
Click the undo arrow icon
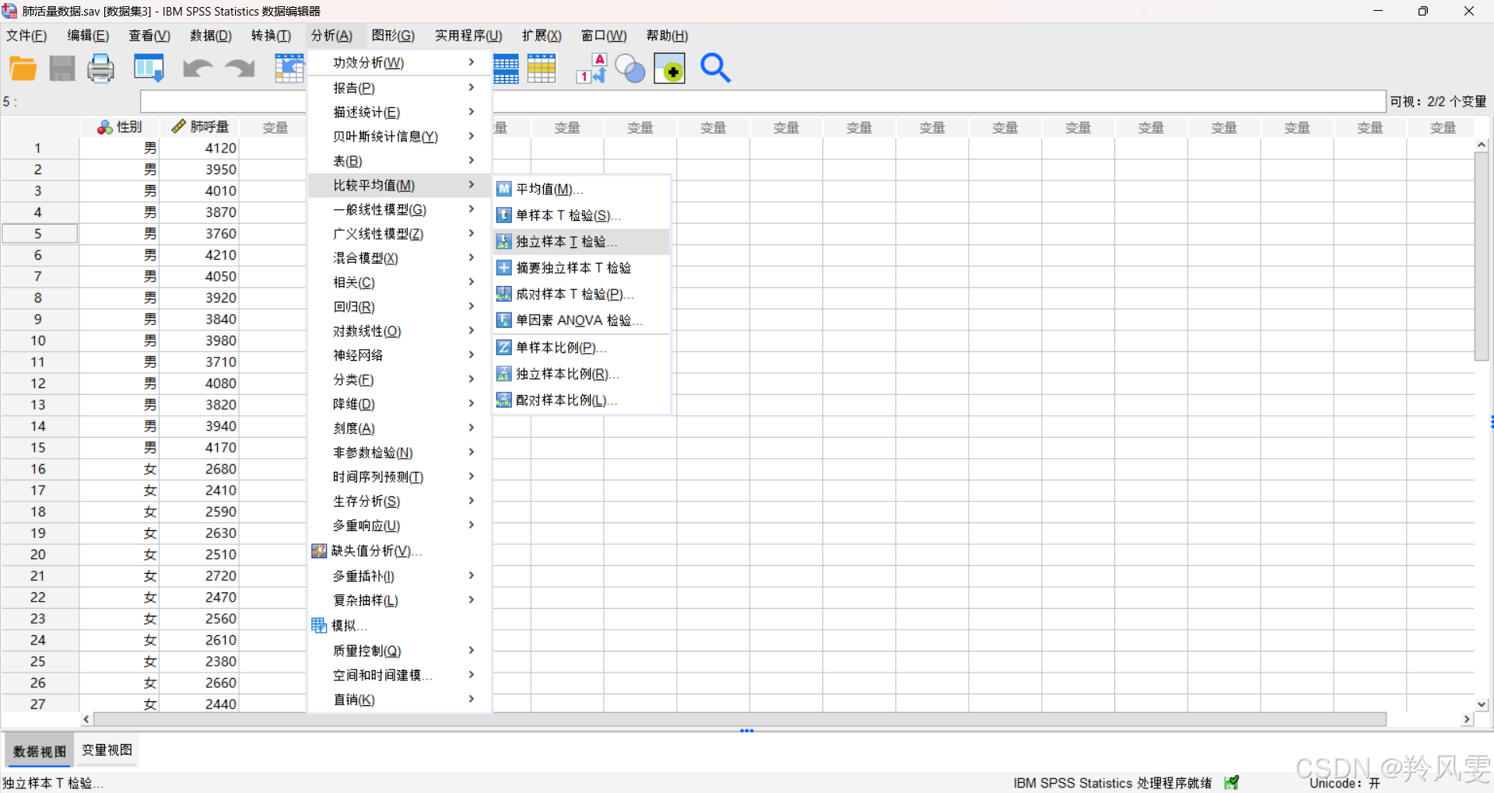tap(198, 68)
